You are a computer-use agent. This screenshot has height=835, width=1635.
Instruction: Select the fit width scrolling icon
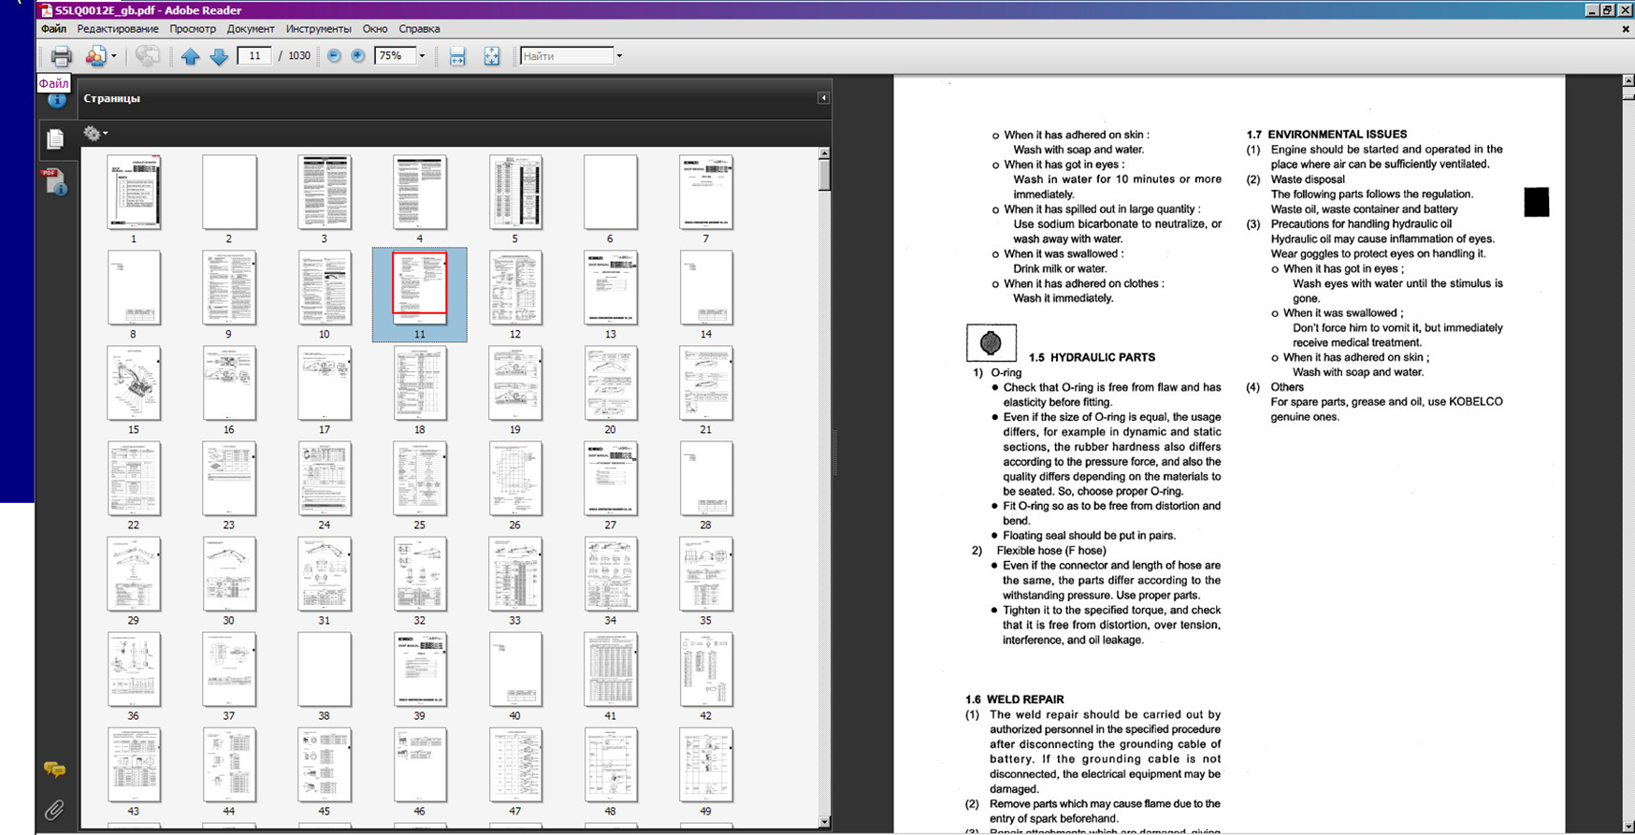[457, 56]
